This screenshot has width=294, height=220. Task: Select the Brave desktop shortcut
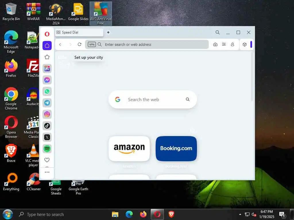point(11,153)
